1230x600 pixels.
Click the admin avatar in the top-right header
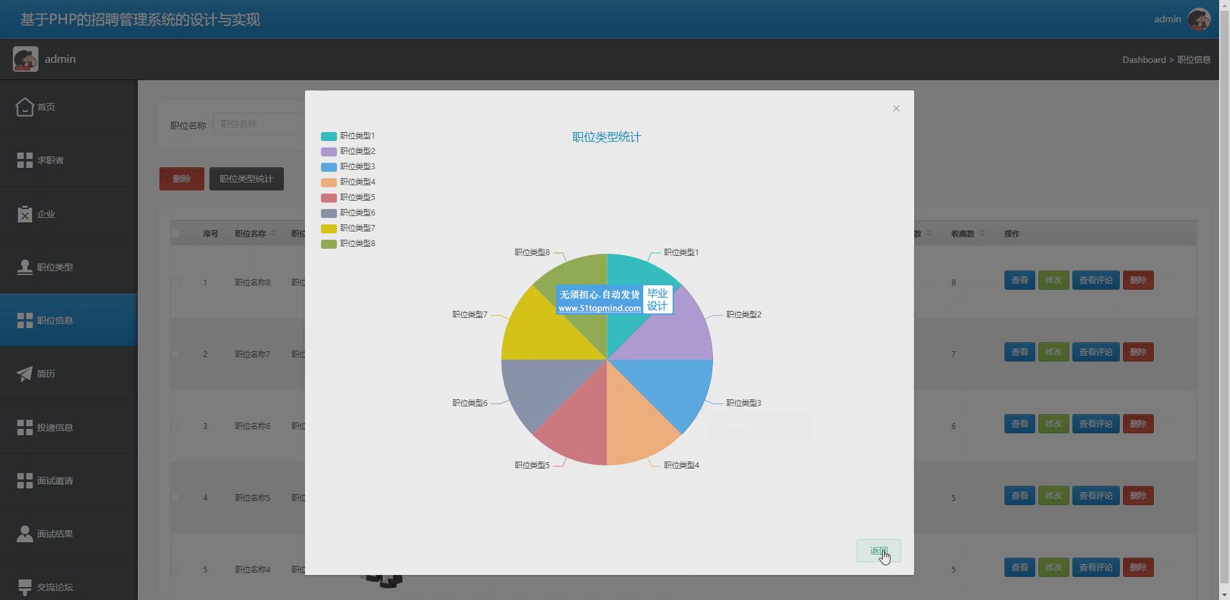(x=1199, y=19)
